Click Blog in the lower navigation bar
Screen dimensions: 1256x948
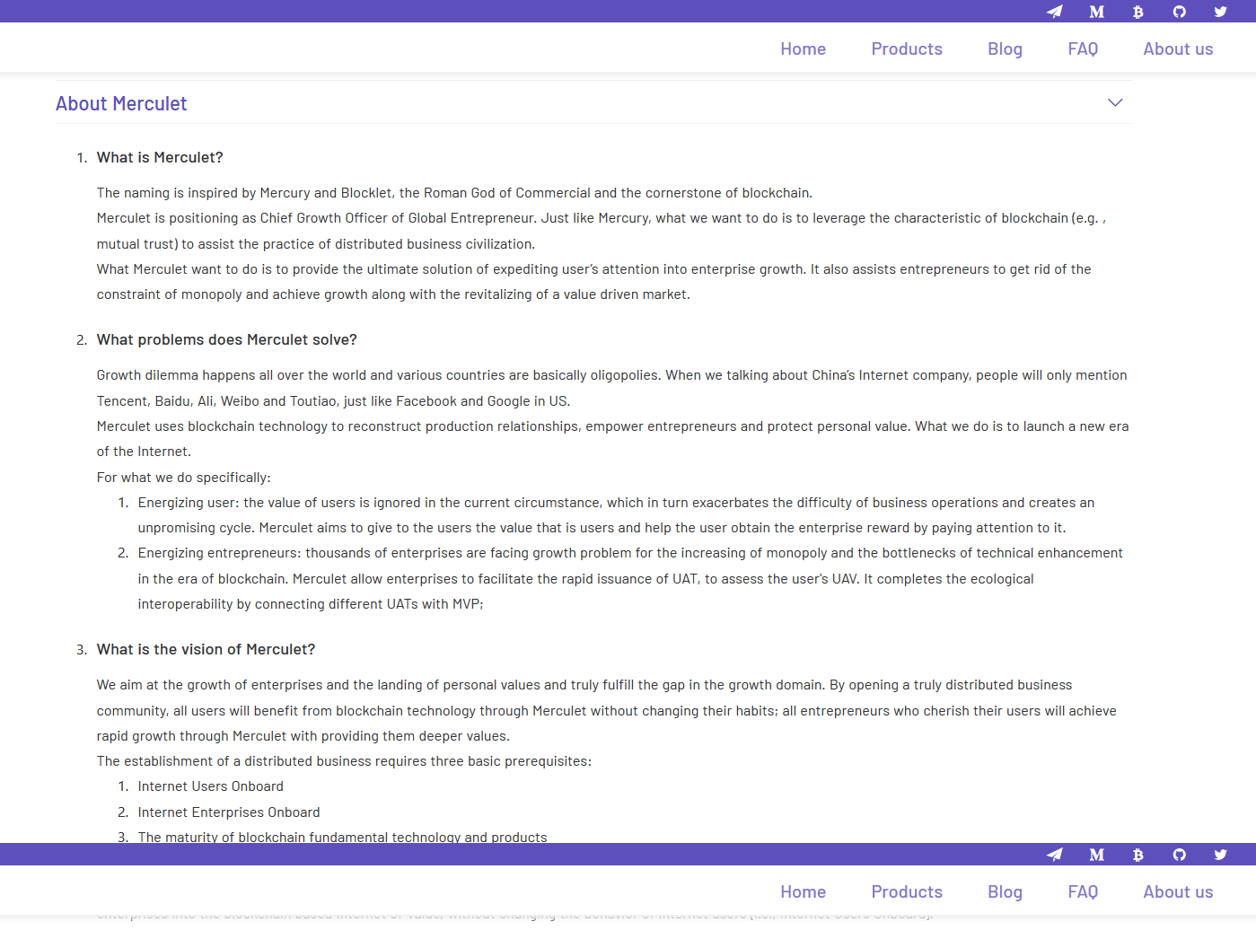(x=1005, y=892)
